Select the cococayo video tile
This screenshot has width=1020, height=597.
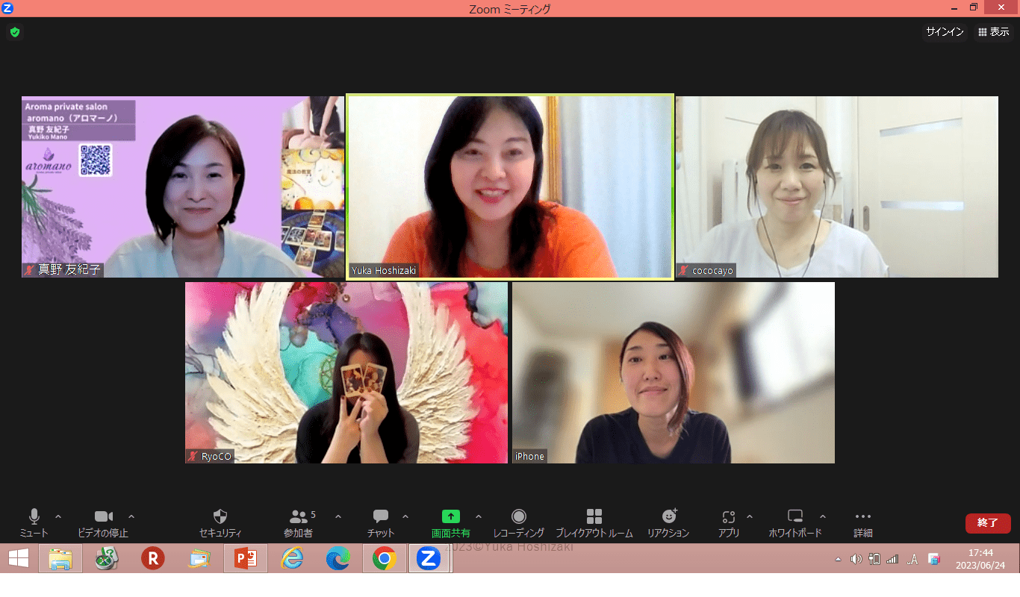[837, 187]
